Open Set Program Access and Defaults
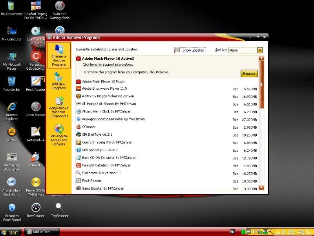The width and height of the screenshot is (314, 236). click(x=59, y=136)
